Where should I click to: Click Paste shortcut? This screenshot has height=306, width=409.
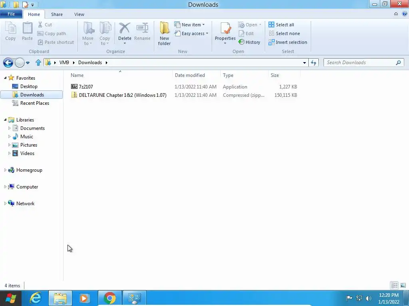click(56, 42)
